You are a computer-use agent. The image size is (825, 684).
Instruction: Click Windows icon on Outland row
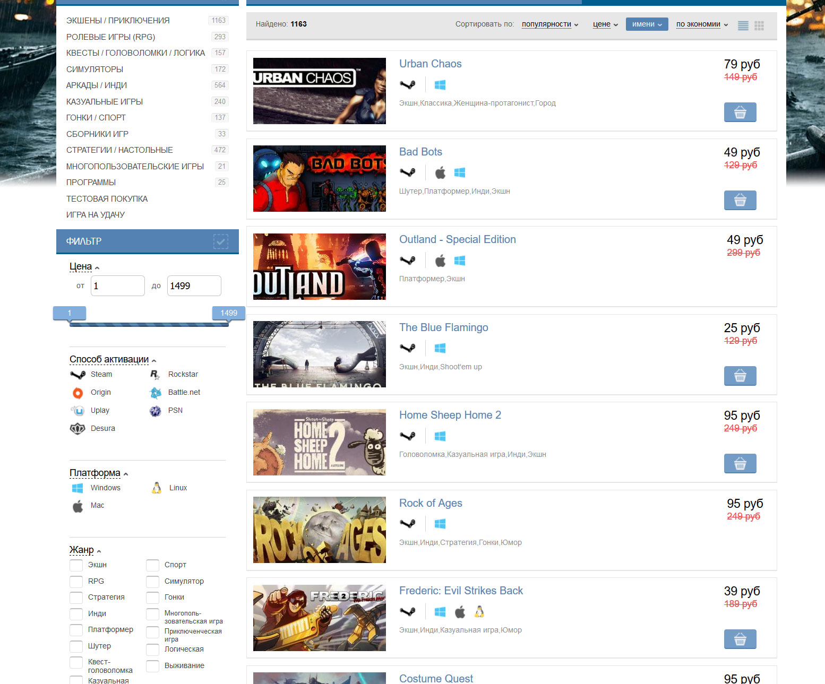pyautogui.click(x=460, y=261)
